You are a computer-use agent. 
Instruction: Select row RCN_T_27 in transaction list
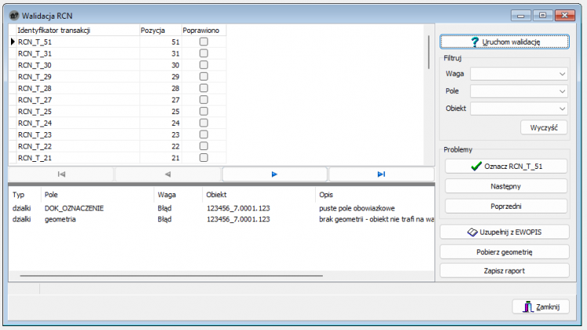(x=118, y=100)
